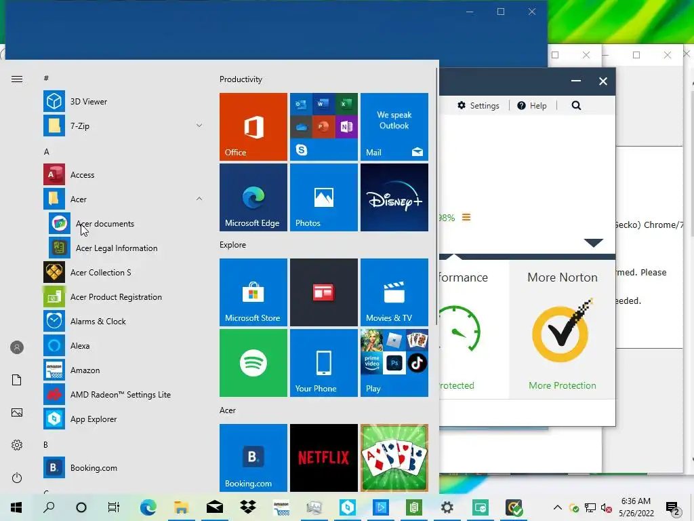Image resolution: width=694 pixels, height=521 pixels.
Task: Open Task View on the taskbar
Action: click(114, 507)
